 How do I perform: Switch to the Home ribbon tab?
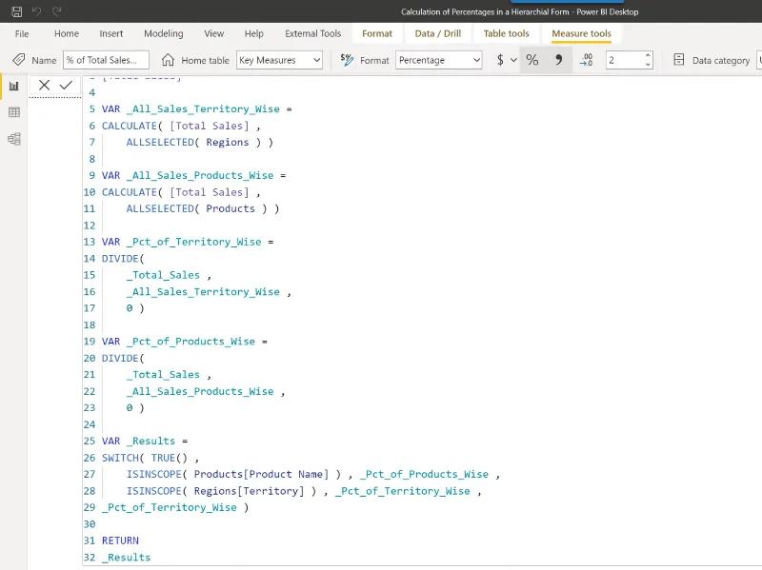[x=67, y=33]
